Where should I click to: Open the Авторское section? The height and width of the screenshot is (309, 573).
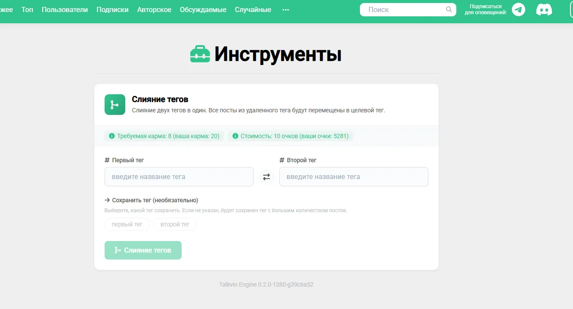coord(154,9)
